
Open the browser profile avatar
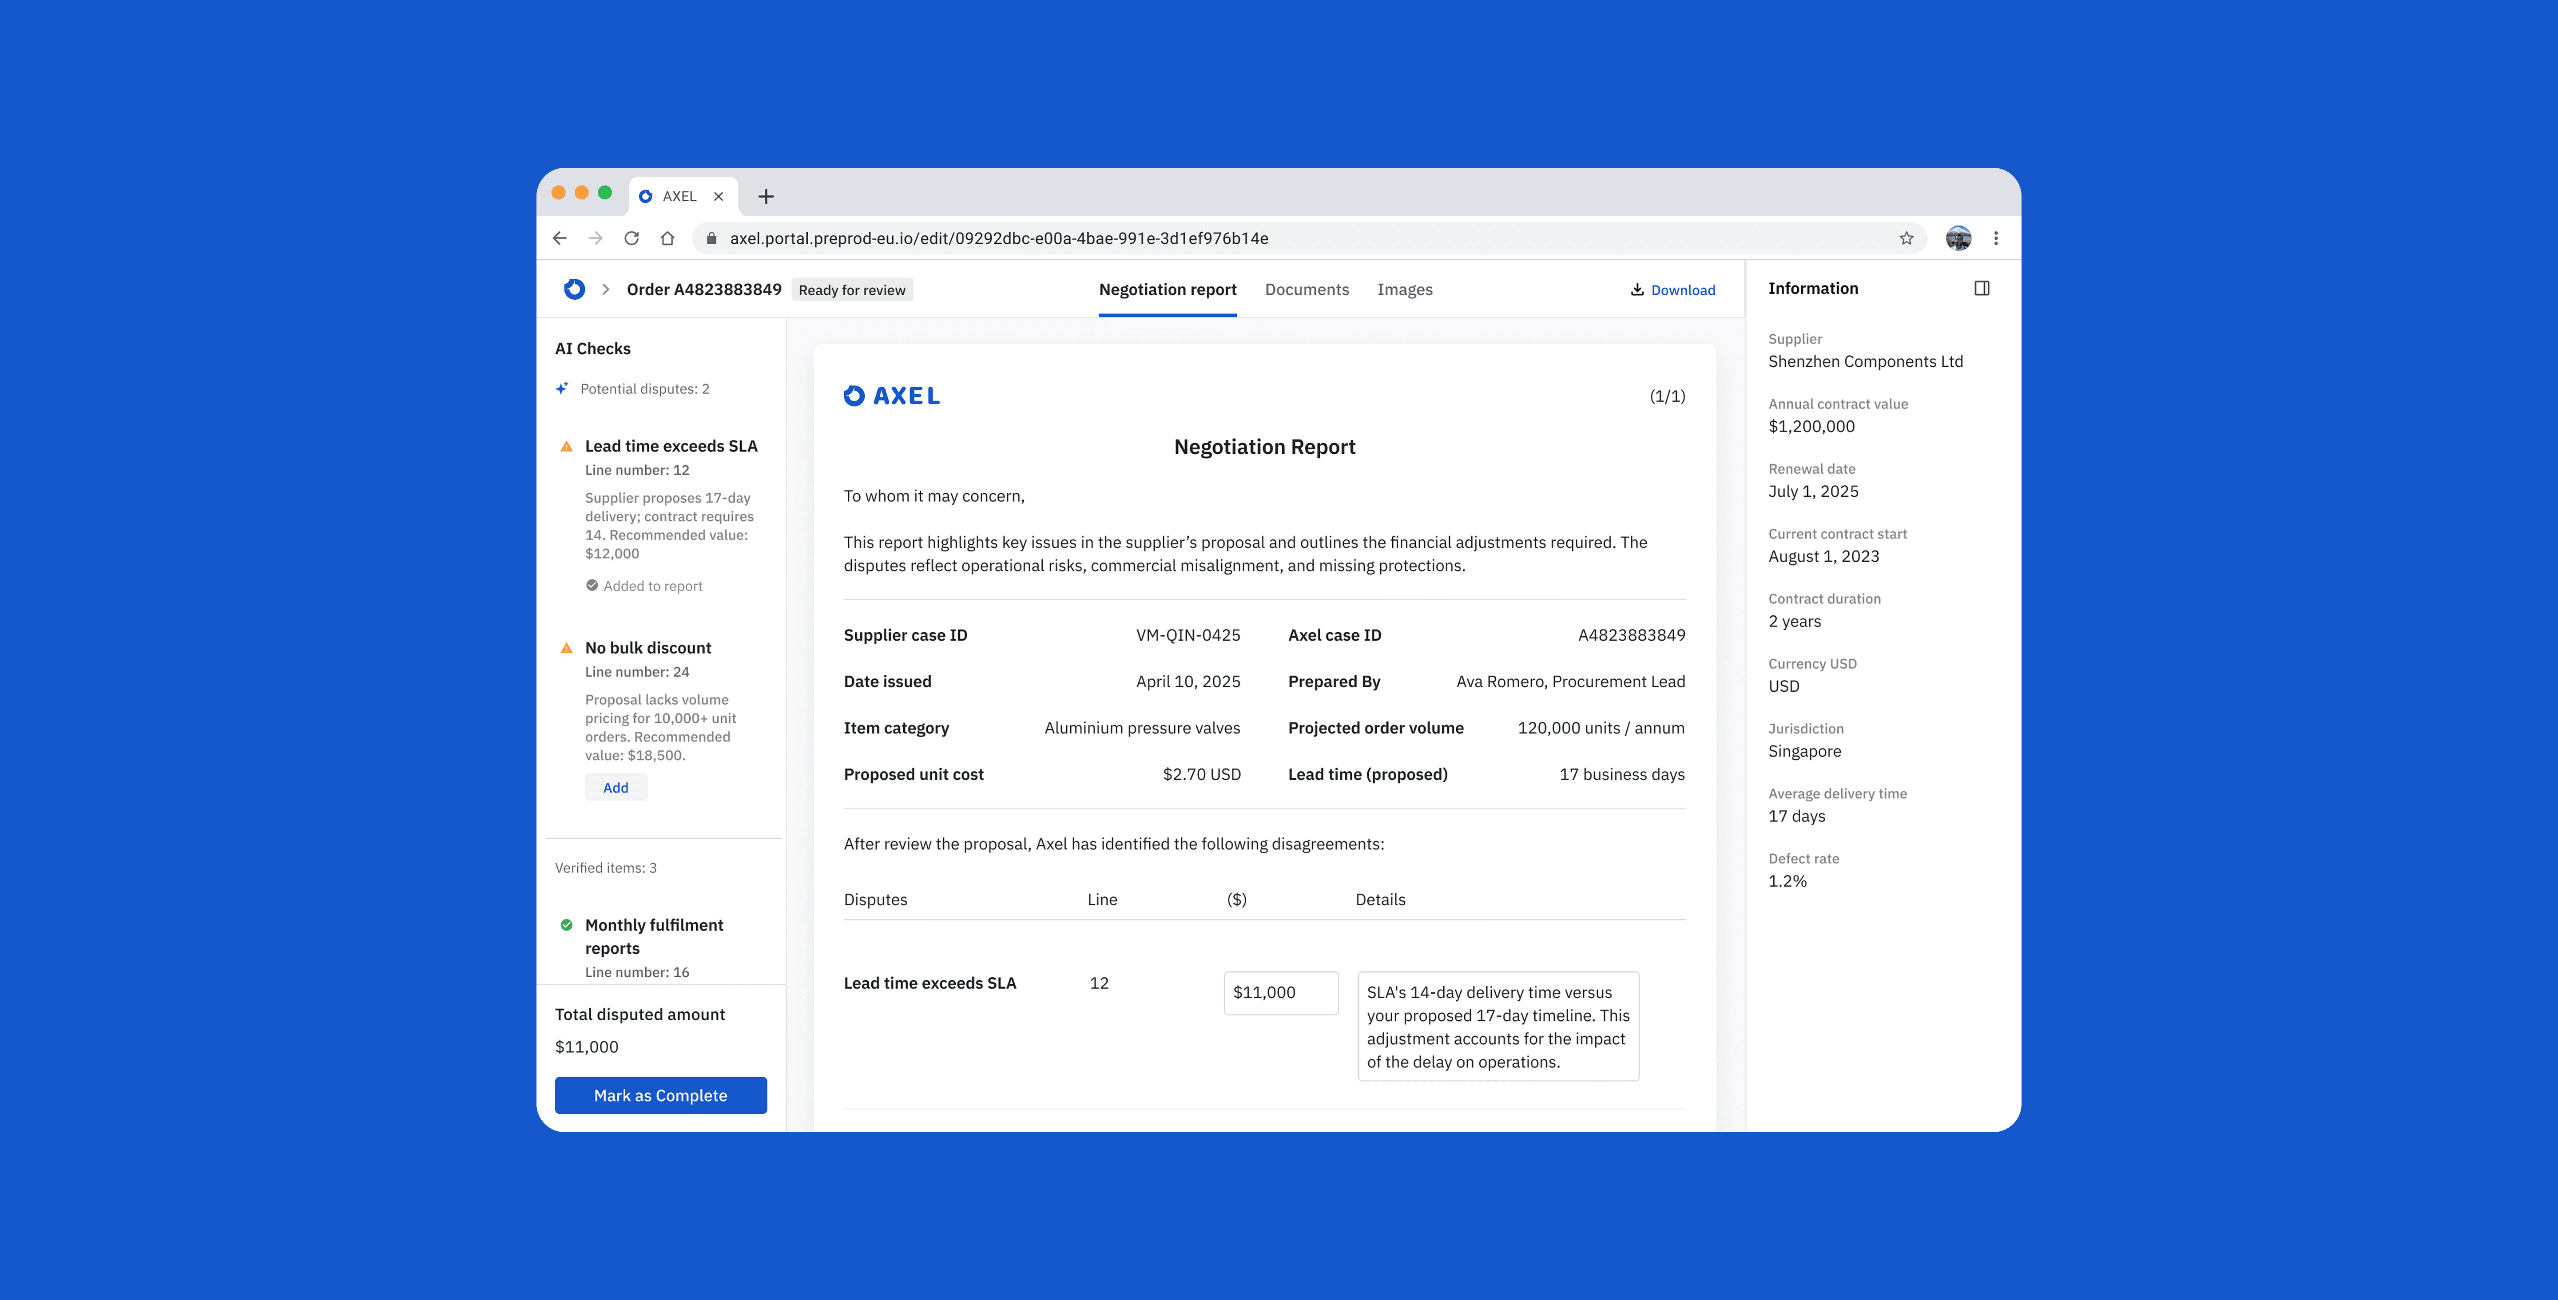pyautogui.click(x=1958, y=238)
